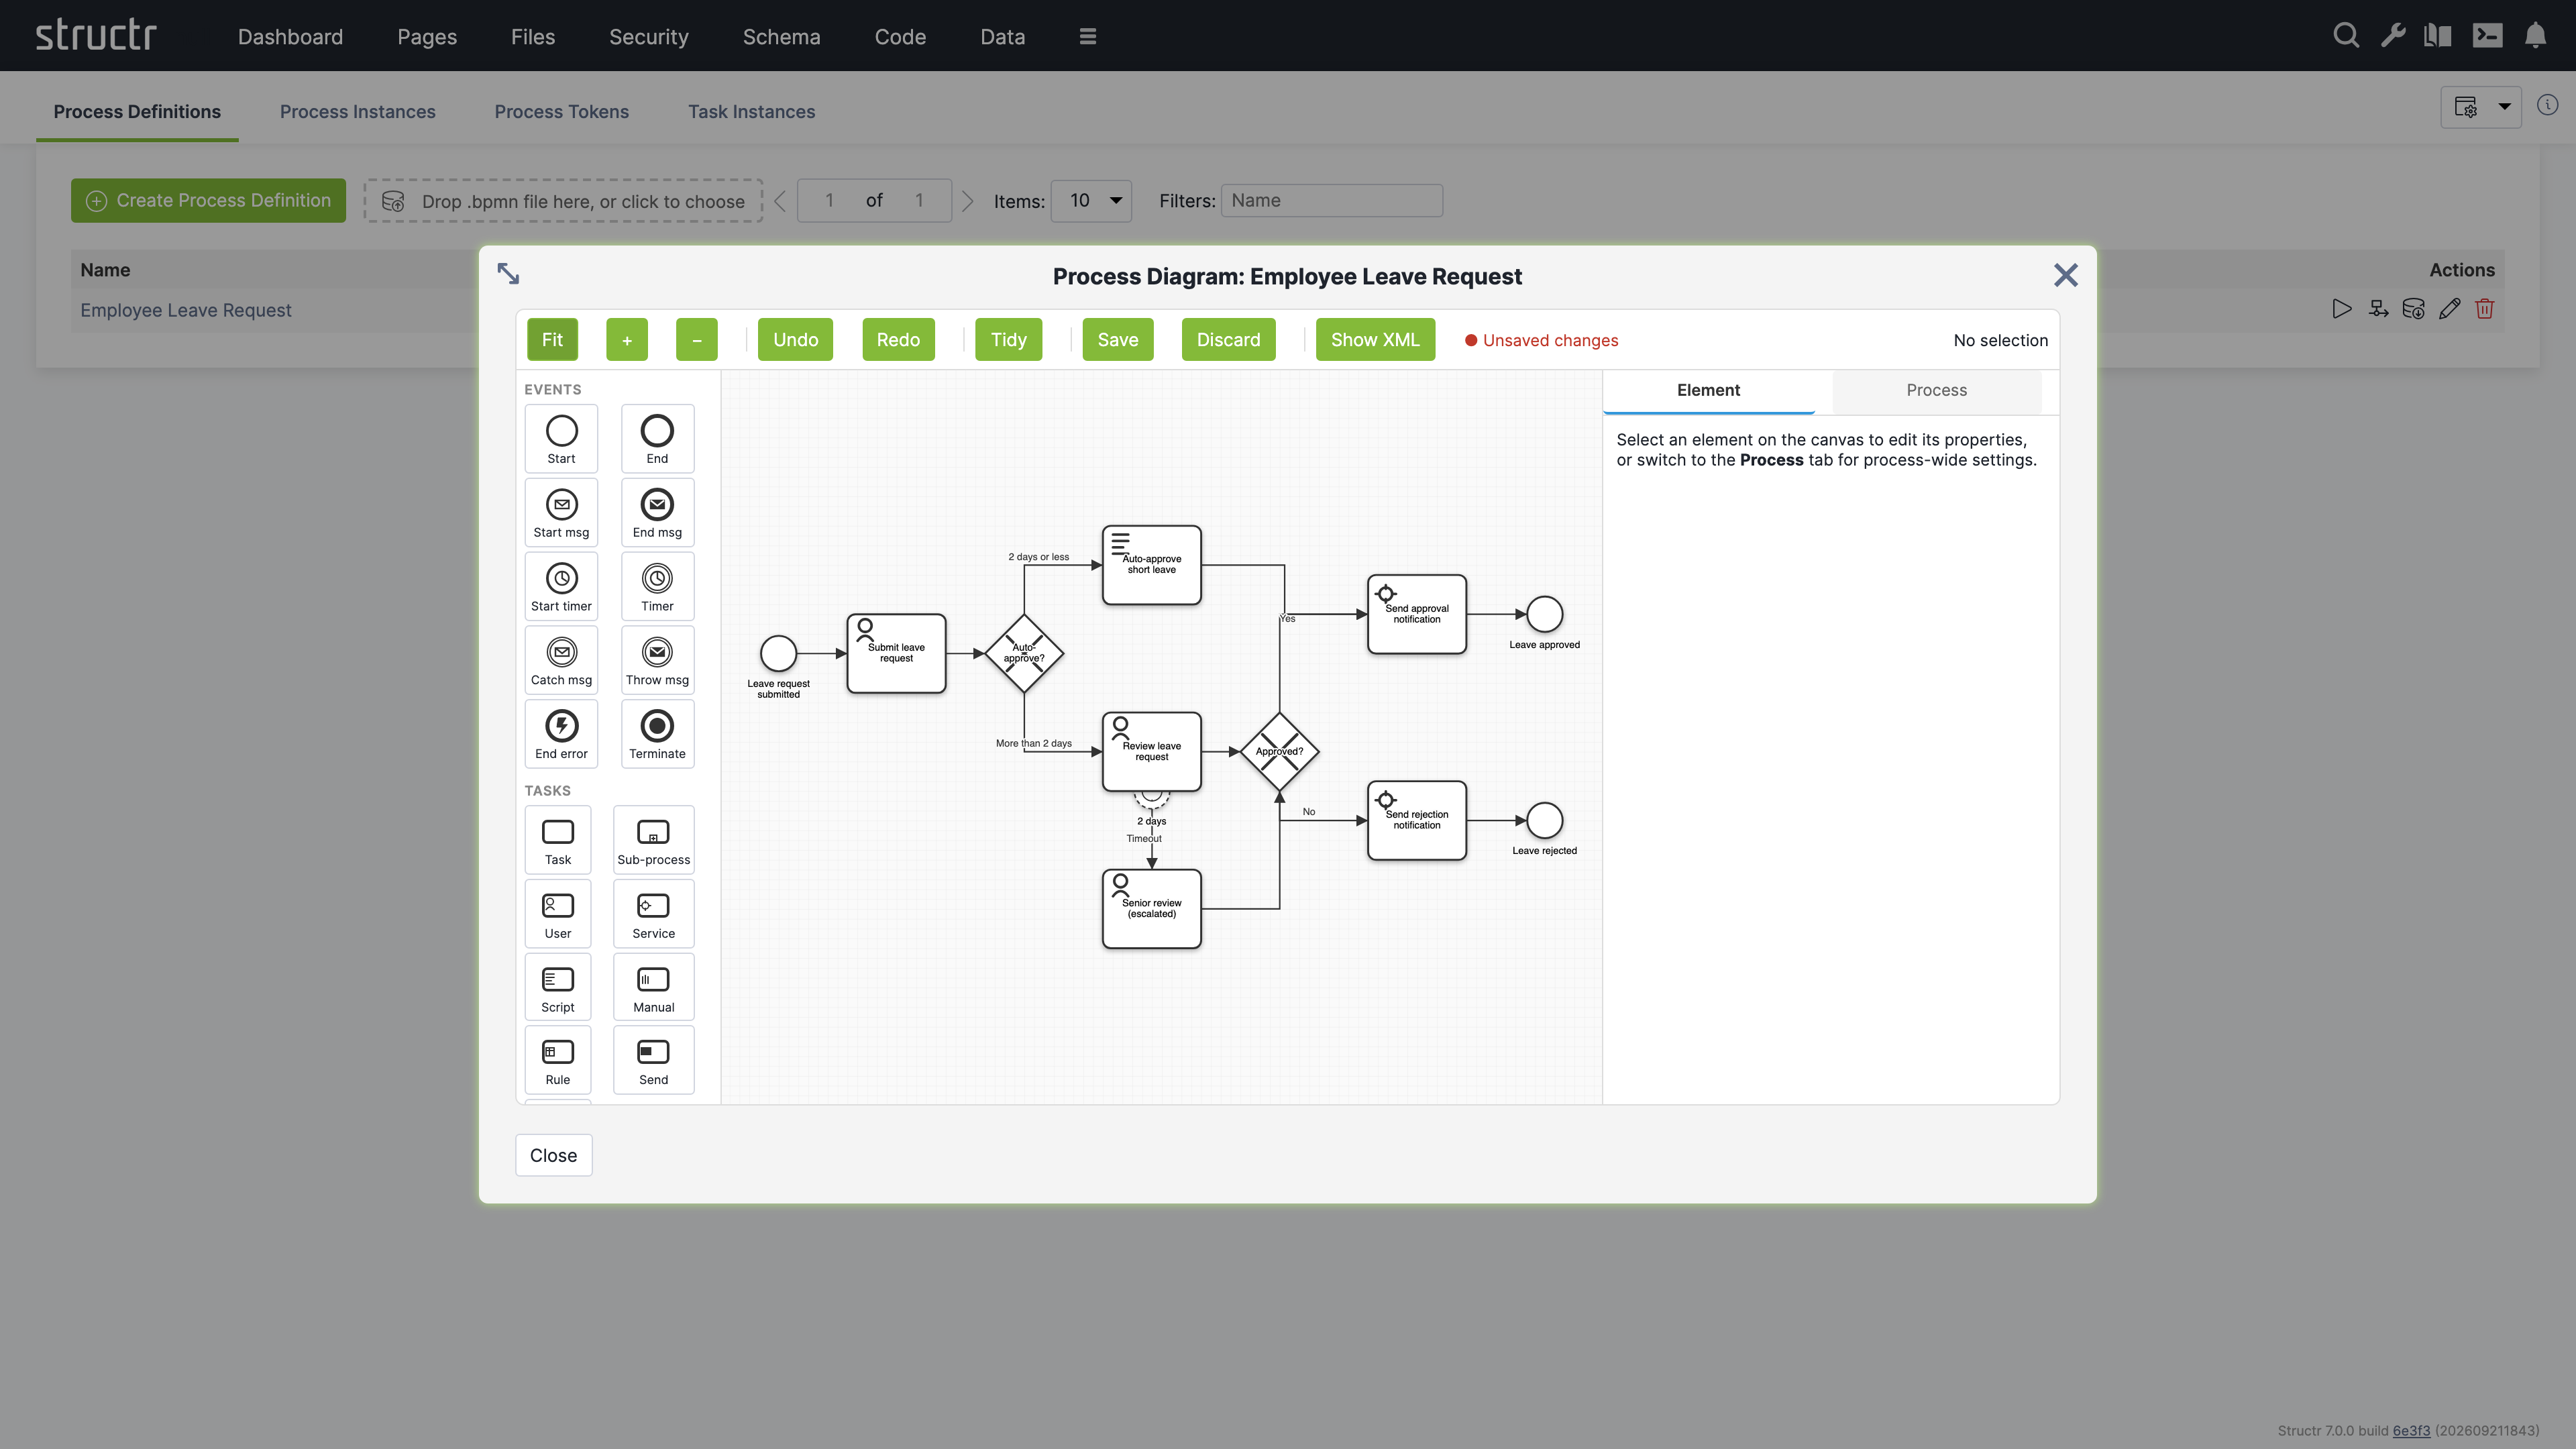The width and height of the screenshot is (2576, 1449).
Task: Go to next page arrow
Action: click(967, 201)
